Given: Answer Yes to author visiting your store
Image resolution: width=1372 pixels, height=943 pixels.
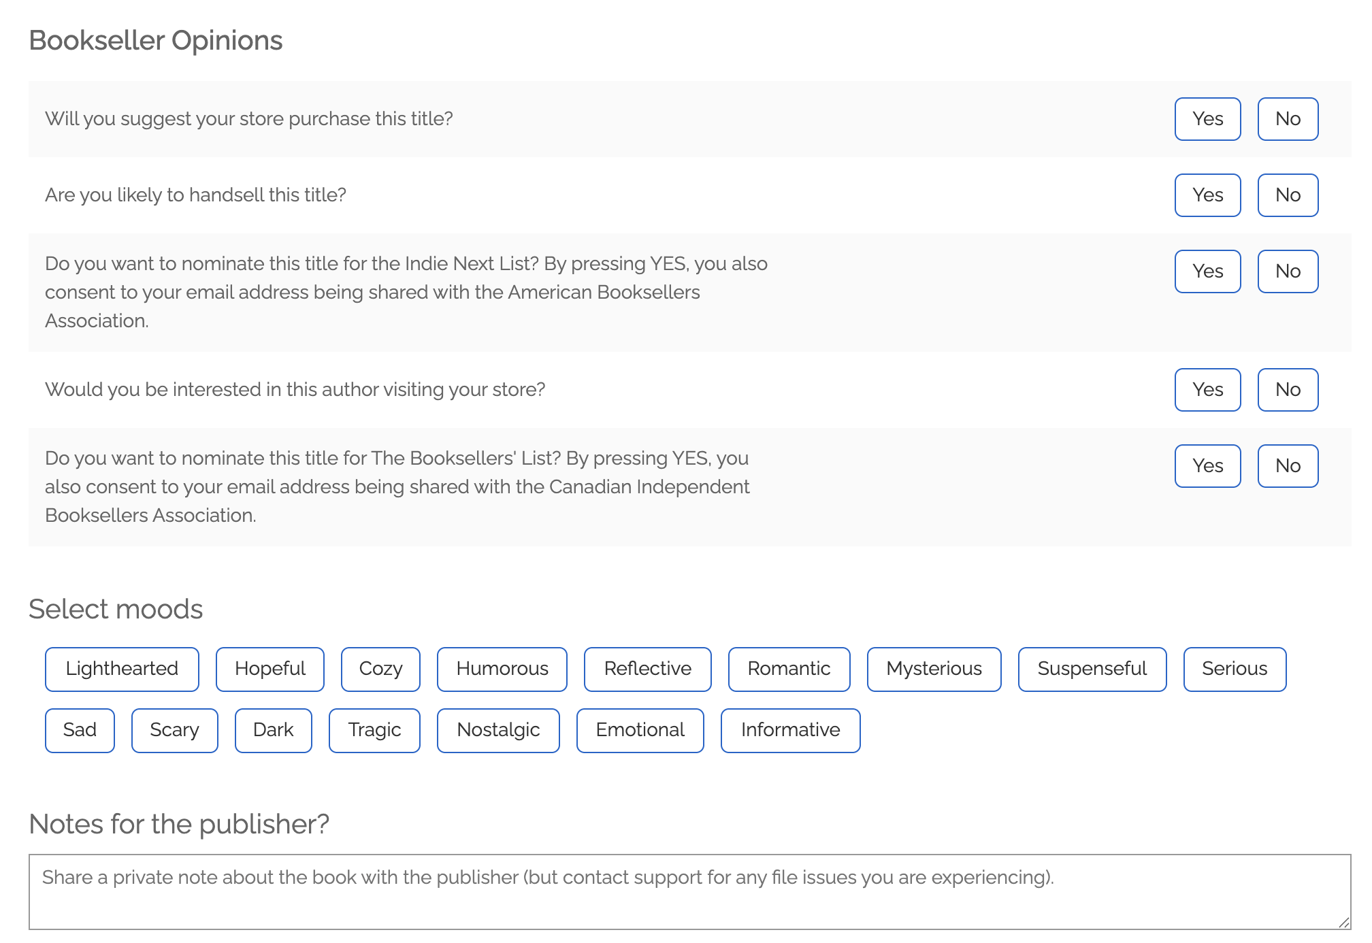Looking at the screenshot, I should (x=1207, y=390).
